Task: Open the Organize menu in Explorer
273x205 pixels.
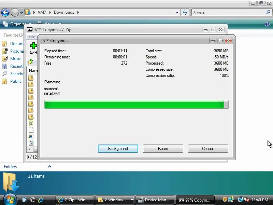Action: tap(18, 24)
